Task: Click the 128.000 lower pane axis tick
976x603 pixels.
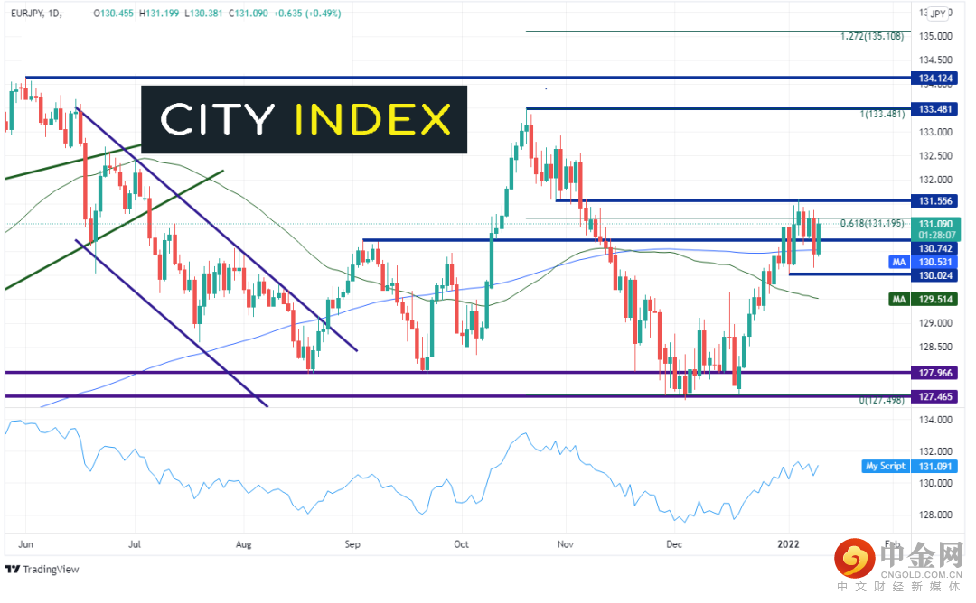Action: tap(935, 515)
